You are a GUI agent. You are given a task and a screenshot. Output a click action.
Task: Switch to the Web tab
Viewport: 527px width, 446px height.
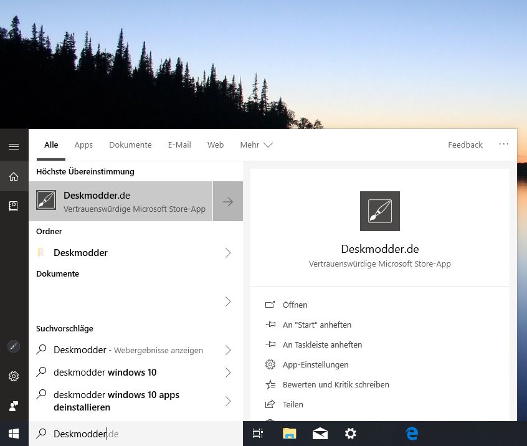coord(216,145)
